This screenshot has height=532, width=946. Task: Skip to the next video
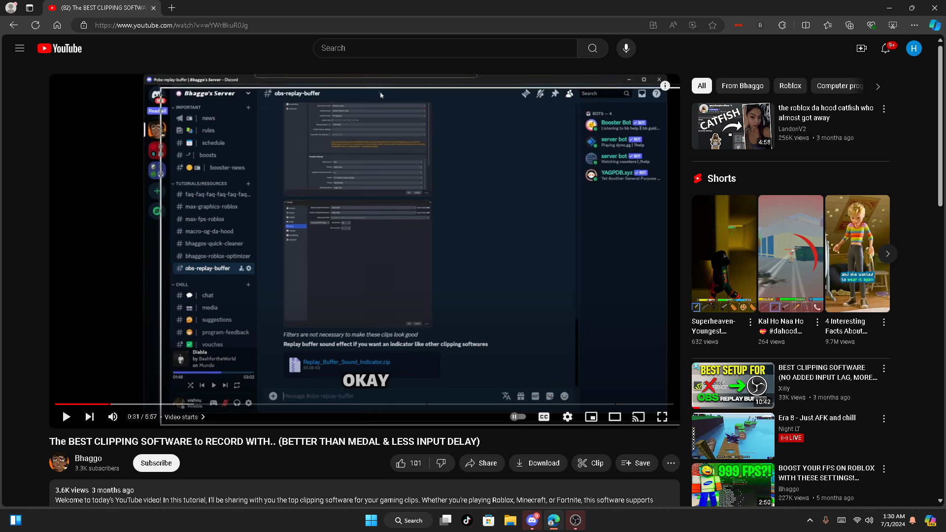tap(89, 417)
